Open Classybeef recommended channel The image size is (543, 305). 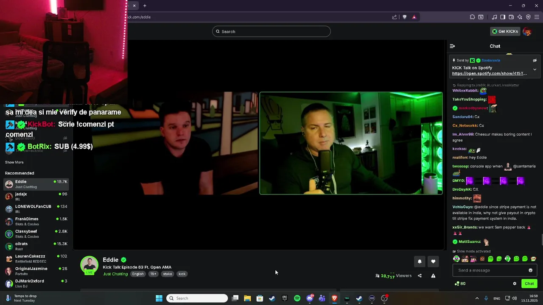36,233
